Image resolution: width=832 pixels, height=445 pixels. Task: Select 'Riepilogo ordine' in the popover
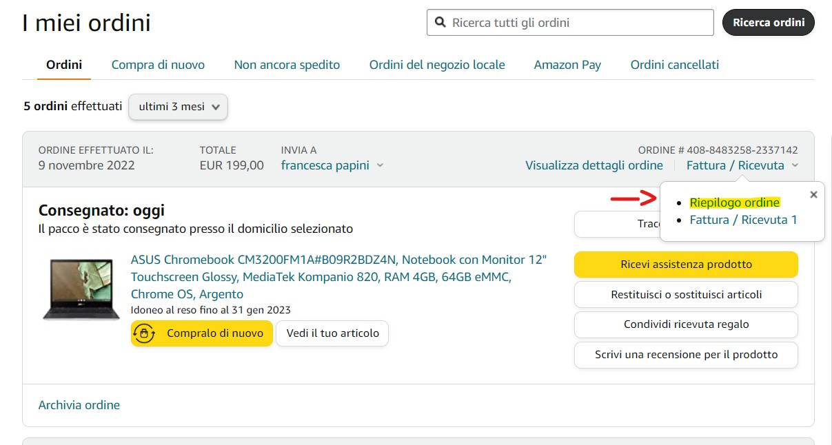pos(735,203)
